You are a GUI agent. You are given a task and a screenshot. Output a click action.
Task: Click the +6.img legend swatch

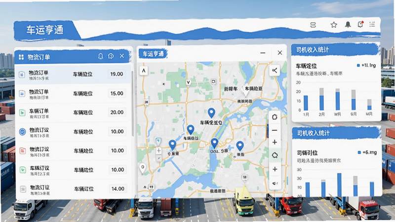tap(359, 152)
